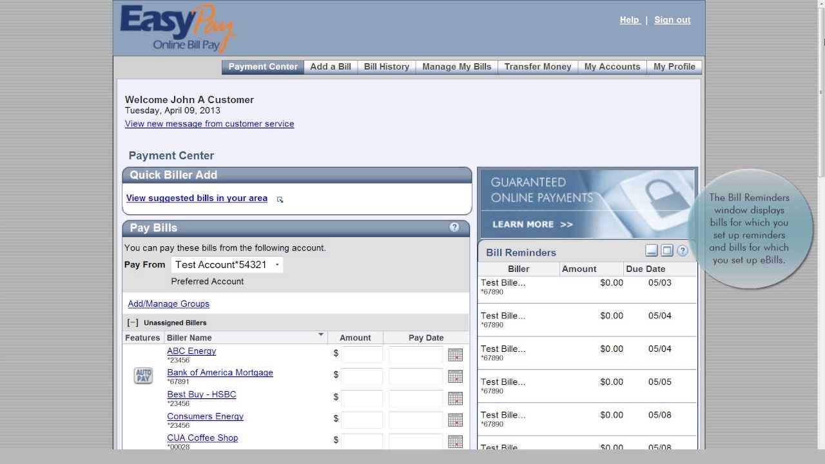Open calendar icon for ABC Energy
Screen dimensions: 825x464
tap(455, 354)
